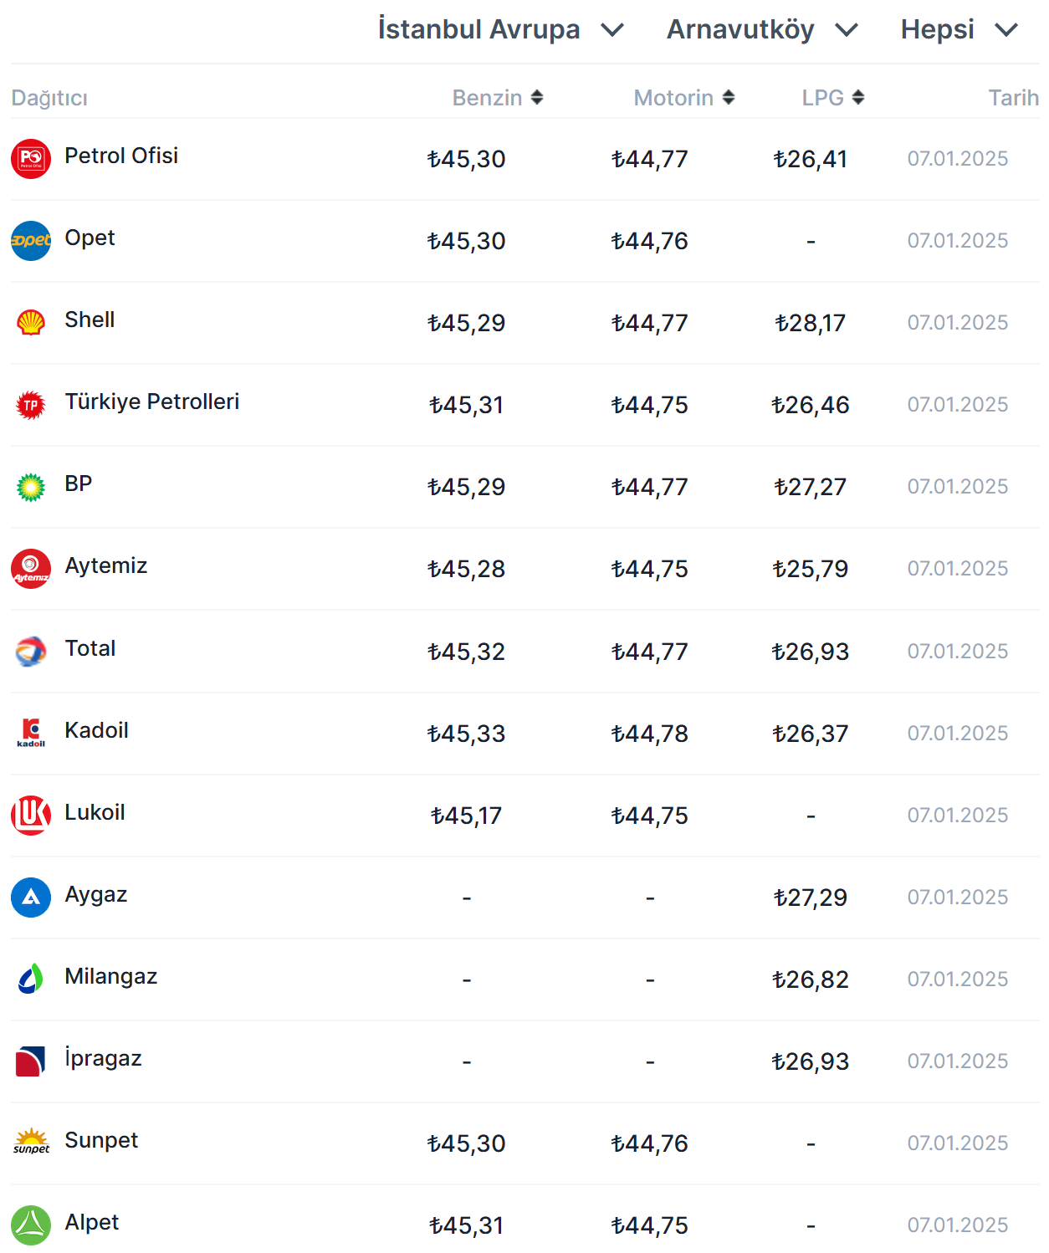
Task: Click the Lukoil logo icon
Action: click(x=31, y=816)
